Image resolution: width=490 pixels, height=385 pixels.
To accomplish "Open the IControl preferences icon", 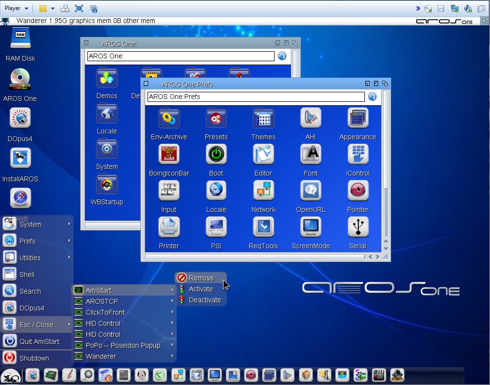I will click(358, 155).
